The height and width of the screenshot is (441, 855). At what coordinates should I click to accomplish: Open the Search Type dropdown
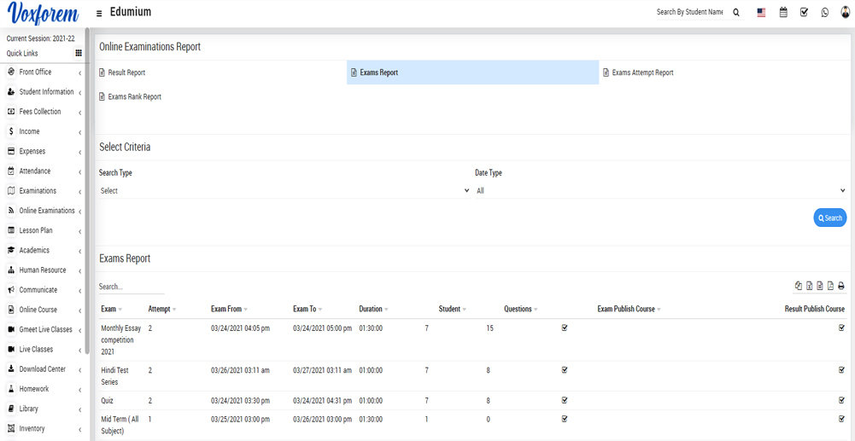pos(284,191)
